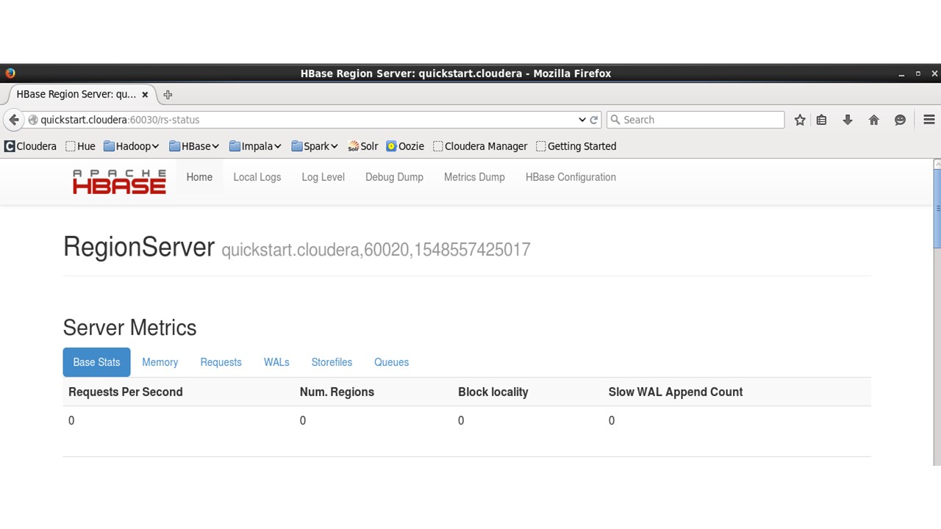Open the Firefox hamburger menu
941x529 pixels.
click(x=929, y=120)
